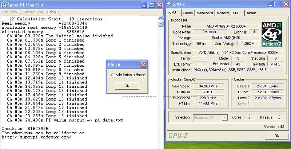Click the initial value finished line
The image size is (291, 149).
click(60, 36)
